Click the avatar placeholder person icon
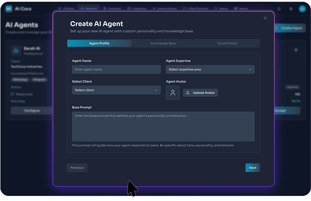 coord(173,93)
